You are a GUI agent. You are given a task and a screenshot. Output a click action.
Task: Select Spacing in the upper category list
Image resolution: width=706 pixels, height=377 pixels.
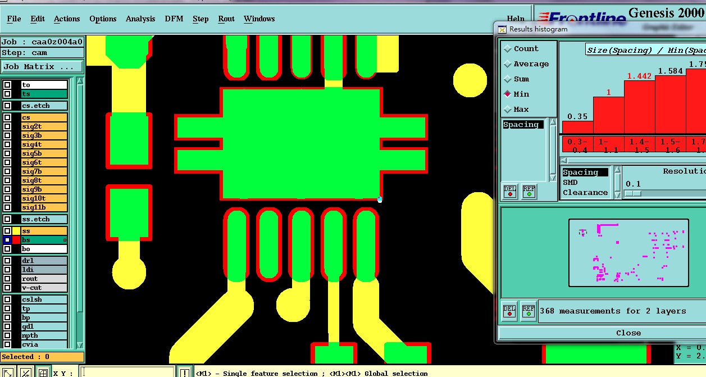pos(523,125)
